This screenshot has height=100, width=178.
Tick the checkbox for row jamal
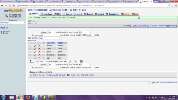[30, 52]
